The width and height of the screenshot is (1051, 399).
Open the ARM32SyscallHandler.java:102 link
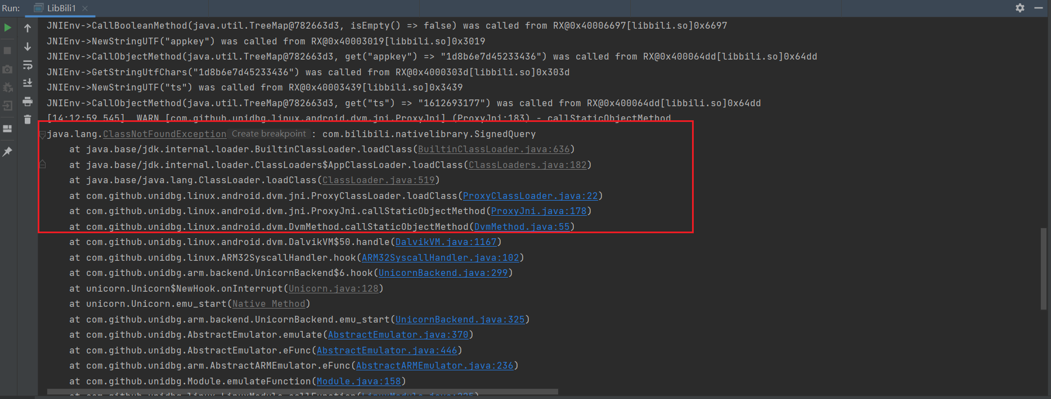[440, 257]
